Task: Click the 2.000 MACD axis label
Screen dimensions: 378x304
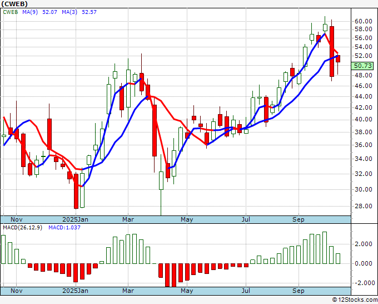Action: point(362,244)
